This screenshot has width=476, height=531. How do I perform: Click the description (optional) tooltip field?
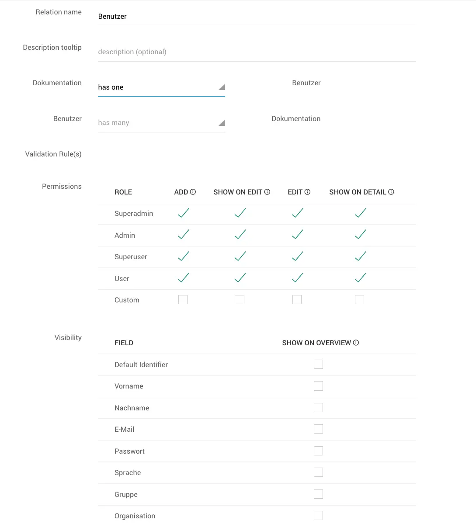[x=257, y=52]
